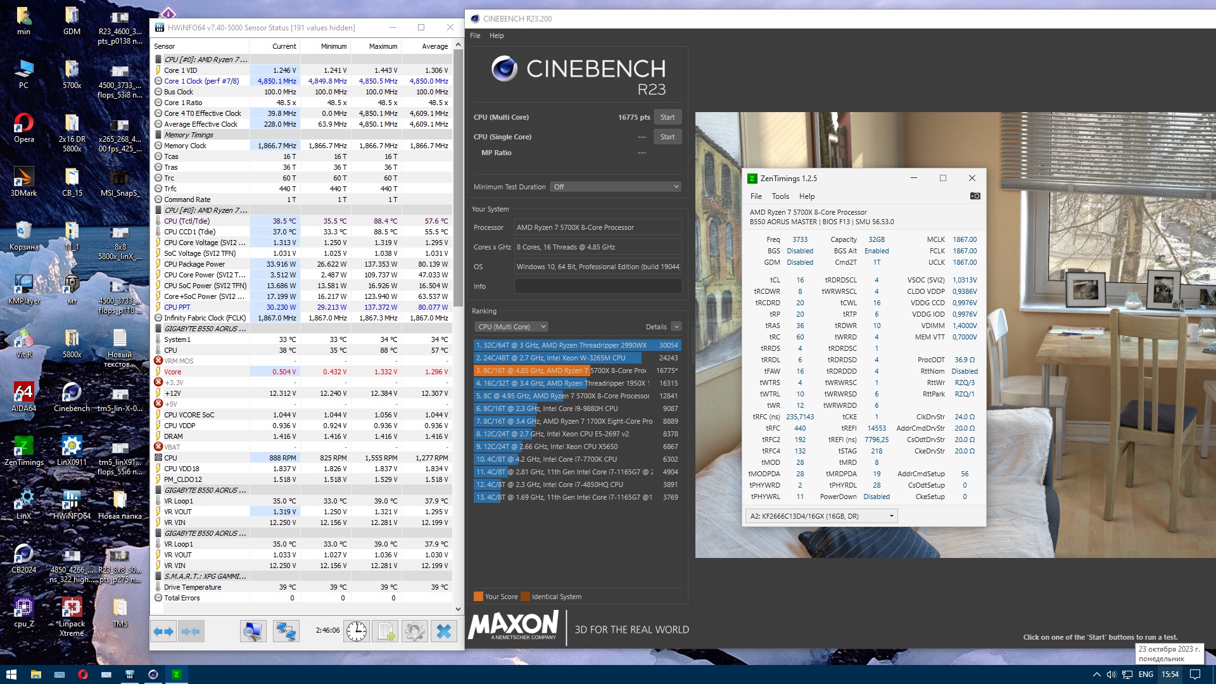Screen dimensions: 1216x684
Task: Open HWiNFO sensor settings gear icon
Action: pyautogui.click(x=414, y=631)
